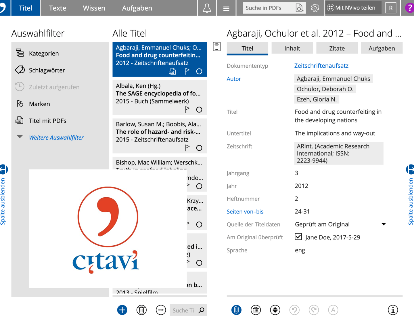Image resolution: width=414 pixels, height=319 pixels.
Task: Click the redo arrow icon
Action: pyautogui.click(x=314, y=310)
